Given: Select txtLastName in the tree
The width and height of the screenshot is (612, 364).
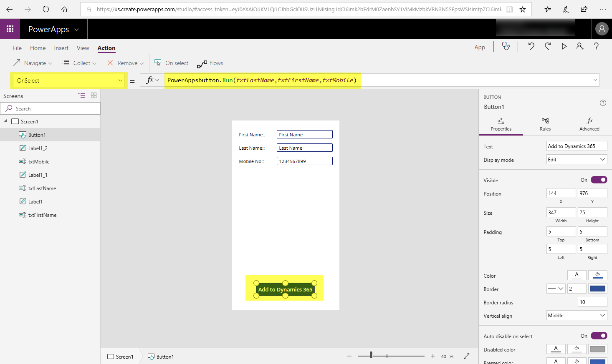Looking at the screenshot, I should tap(42, 188).
